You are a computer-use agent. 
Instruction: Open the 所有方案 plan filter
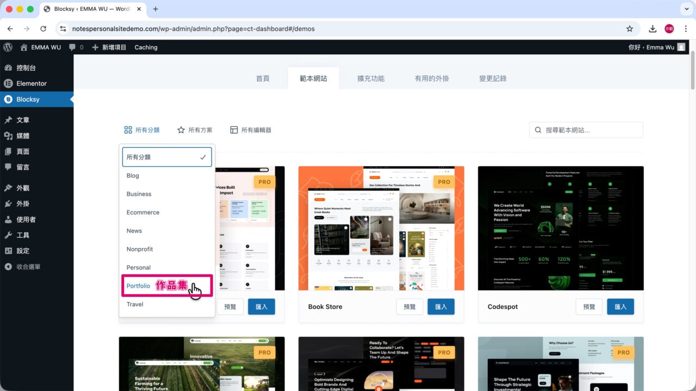[x=195, y=130]
